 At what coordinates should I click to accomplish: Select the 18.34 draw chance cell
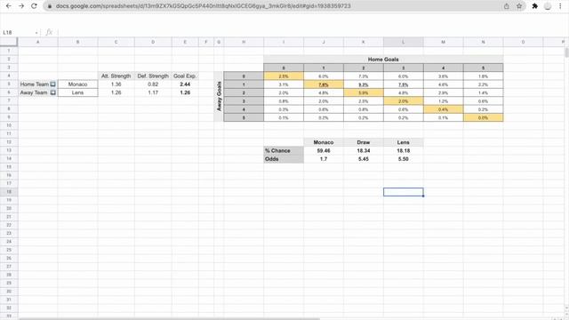364,150
